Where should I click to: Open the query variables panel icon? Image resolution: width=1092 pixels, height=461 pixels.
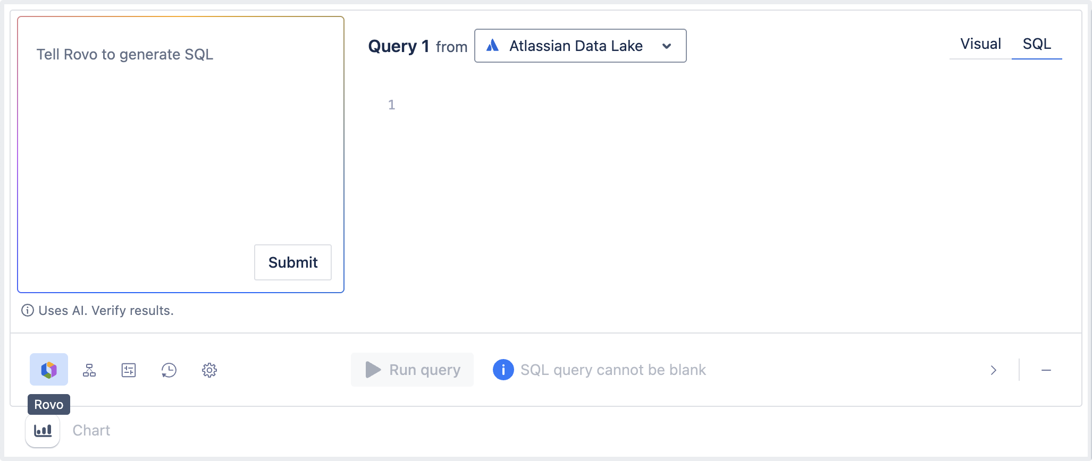click(x=129, y=370)
